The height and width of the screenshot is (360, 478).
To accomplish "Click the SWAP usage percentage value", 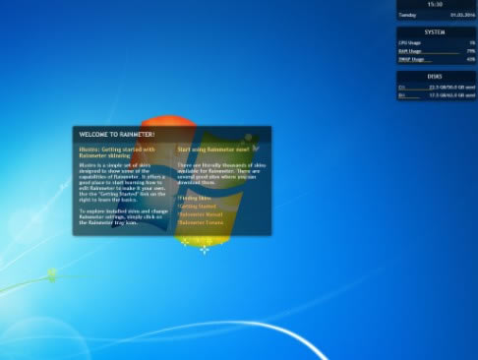I will [471, 59].
